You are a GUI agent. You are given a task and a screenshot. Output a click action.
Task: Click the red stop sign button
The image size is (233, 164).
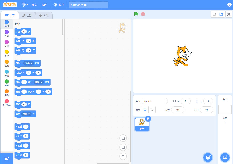[143, 14]
